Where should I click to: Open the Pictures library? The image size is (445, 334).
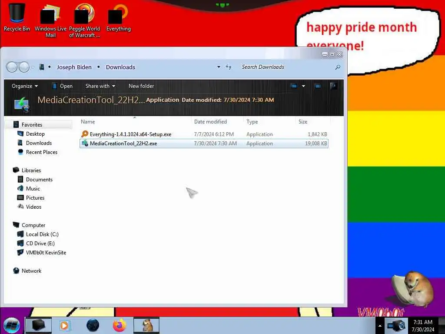click(35, 197)
